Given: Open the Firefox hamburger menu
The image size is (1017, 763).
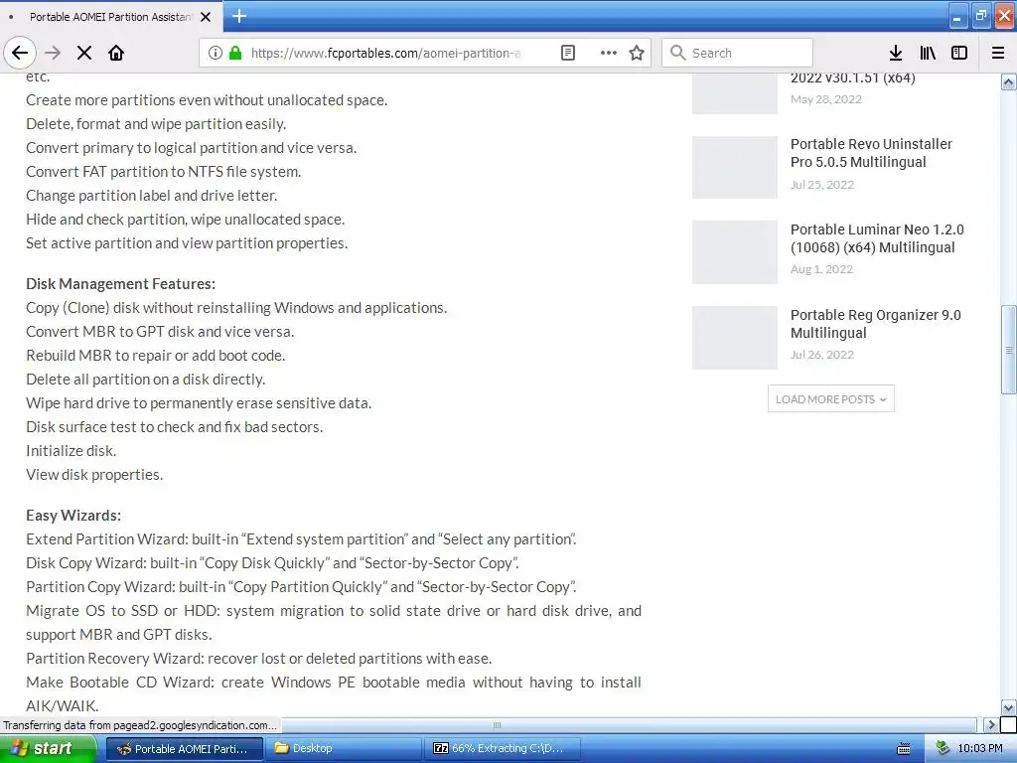Looking at the screenshot, I should (998, 53).
